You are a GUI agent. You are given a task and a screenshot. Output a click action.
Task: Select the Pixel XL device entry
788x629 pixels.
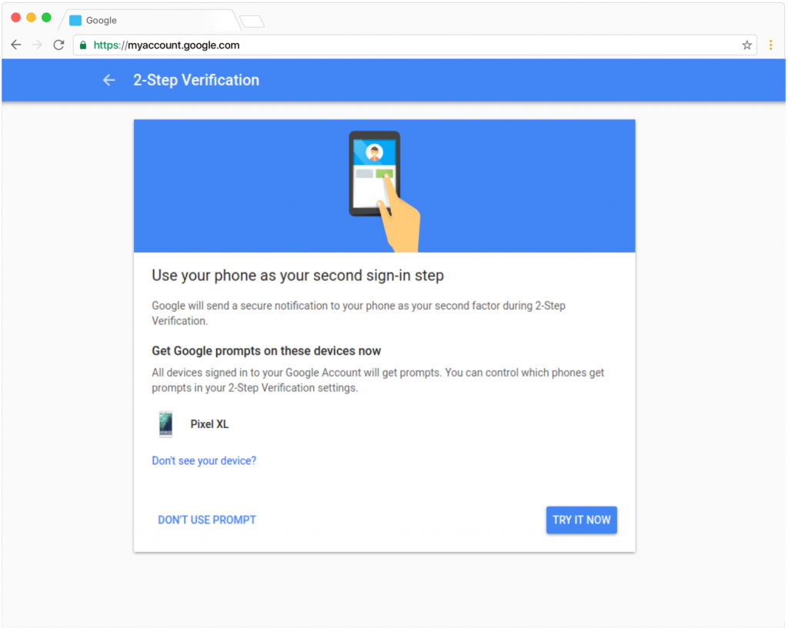(x=211, y=424)
